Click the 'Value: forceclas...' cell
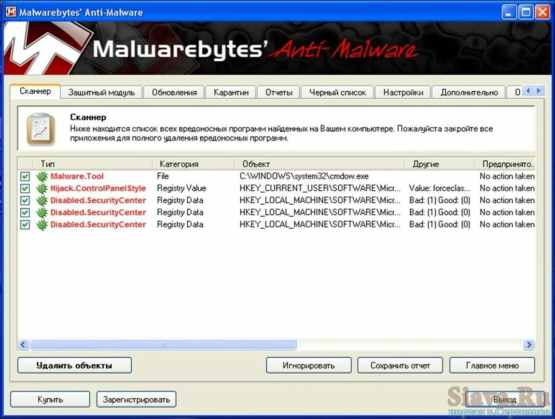555x419 pixels. pos(440,188)
